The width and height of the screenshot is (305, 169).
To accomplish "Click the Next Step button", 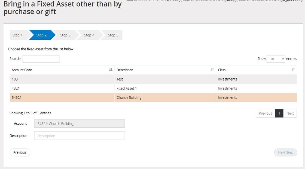I will tap(285, 152).
